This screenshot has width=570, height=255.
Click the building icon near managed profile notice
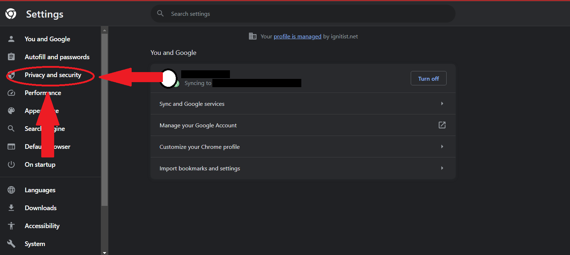point(253,36)
